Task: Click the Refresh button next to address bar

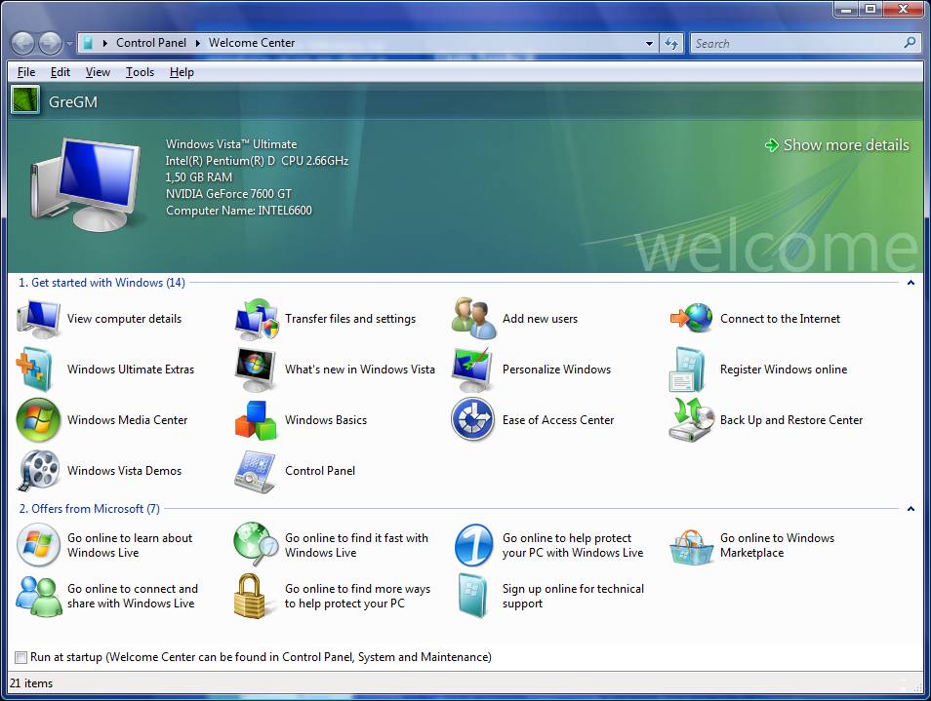Action: tap(671, 43)
